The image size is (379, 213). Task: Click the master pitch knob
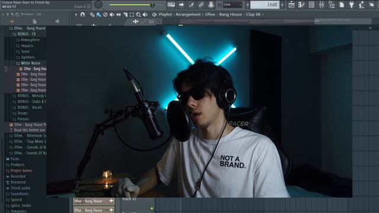[x=98, y=4]
